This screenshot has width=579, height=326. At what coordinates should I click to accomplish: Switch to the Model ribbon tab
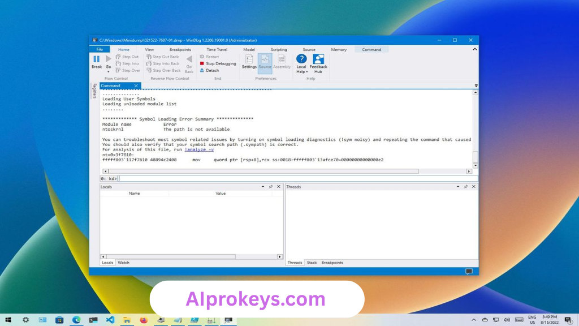pyautogui.click(x=249, y=50)
